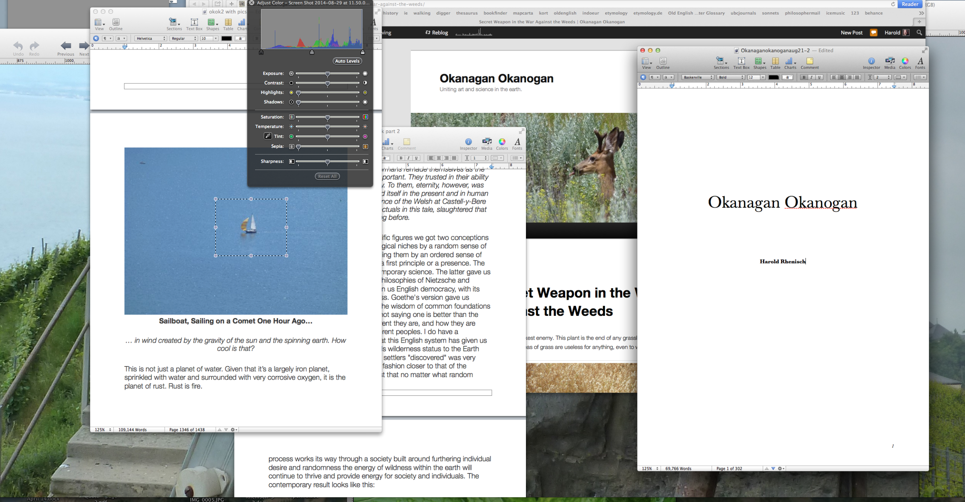Click the Media icon in Okanaganokanoganaug21-2 toolbar

889,61
